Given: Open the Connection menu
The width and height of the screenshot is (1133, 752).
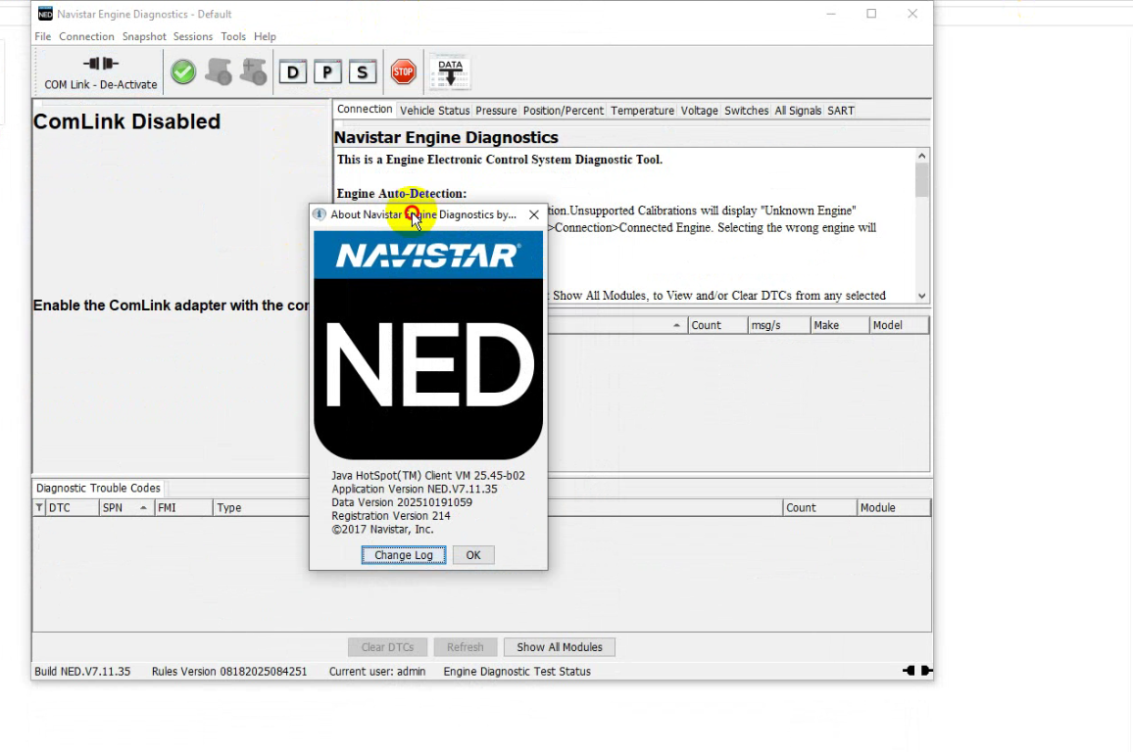Looking at the screenshot, I should click(86, 36).
